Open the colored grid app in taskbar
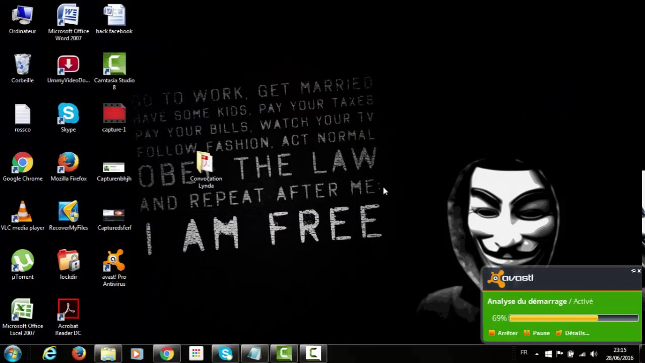The image size is (645, 363). pos(196,354)
